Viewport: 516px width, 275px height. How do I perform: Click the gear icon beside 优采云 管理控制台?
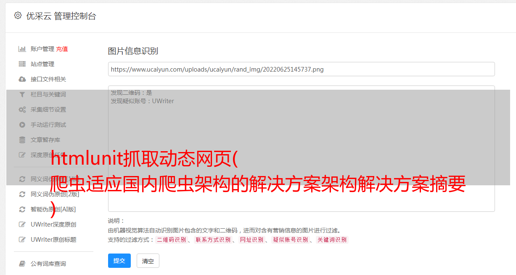pos(18,16)
